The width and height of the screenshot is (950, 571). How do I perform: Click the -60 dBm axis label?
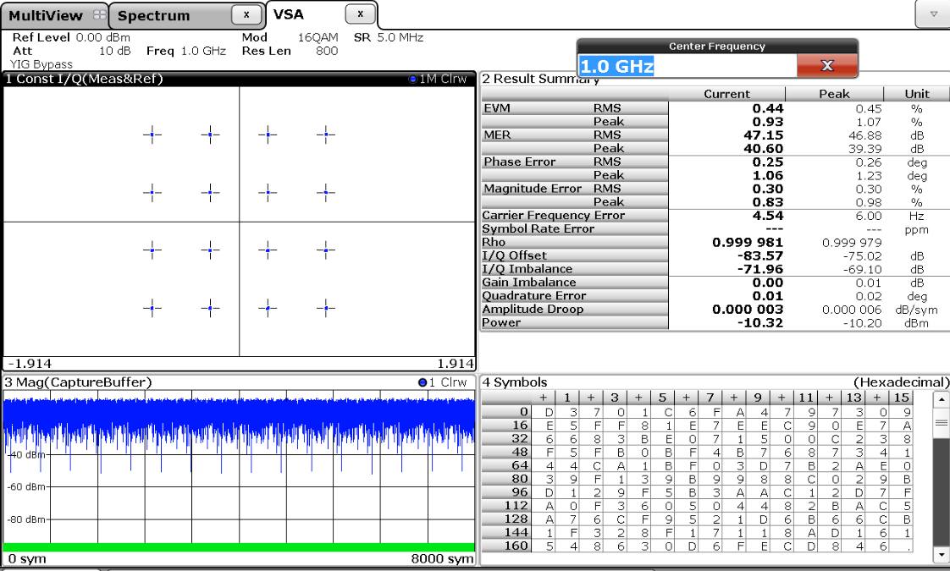click(x=26, y=487)
